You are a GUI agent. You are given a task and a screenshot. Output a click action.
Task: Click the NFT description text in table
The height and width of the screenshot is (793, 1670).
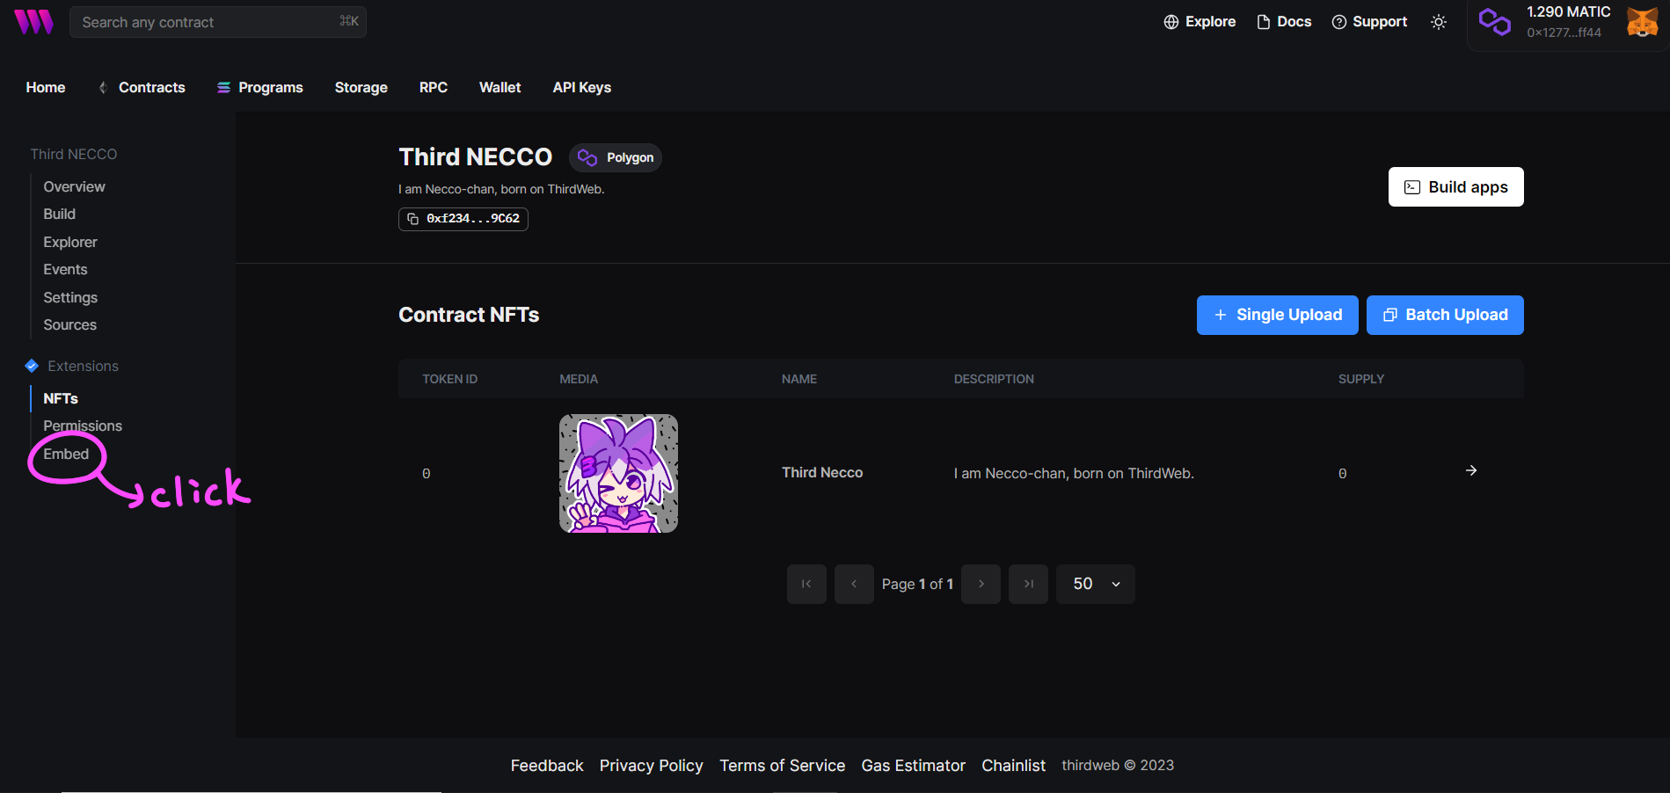(1074, 474)
